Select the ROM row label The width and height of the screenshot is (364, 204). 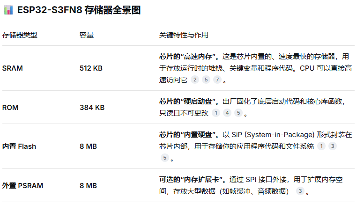10,107
